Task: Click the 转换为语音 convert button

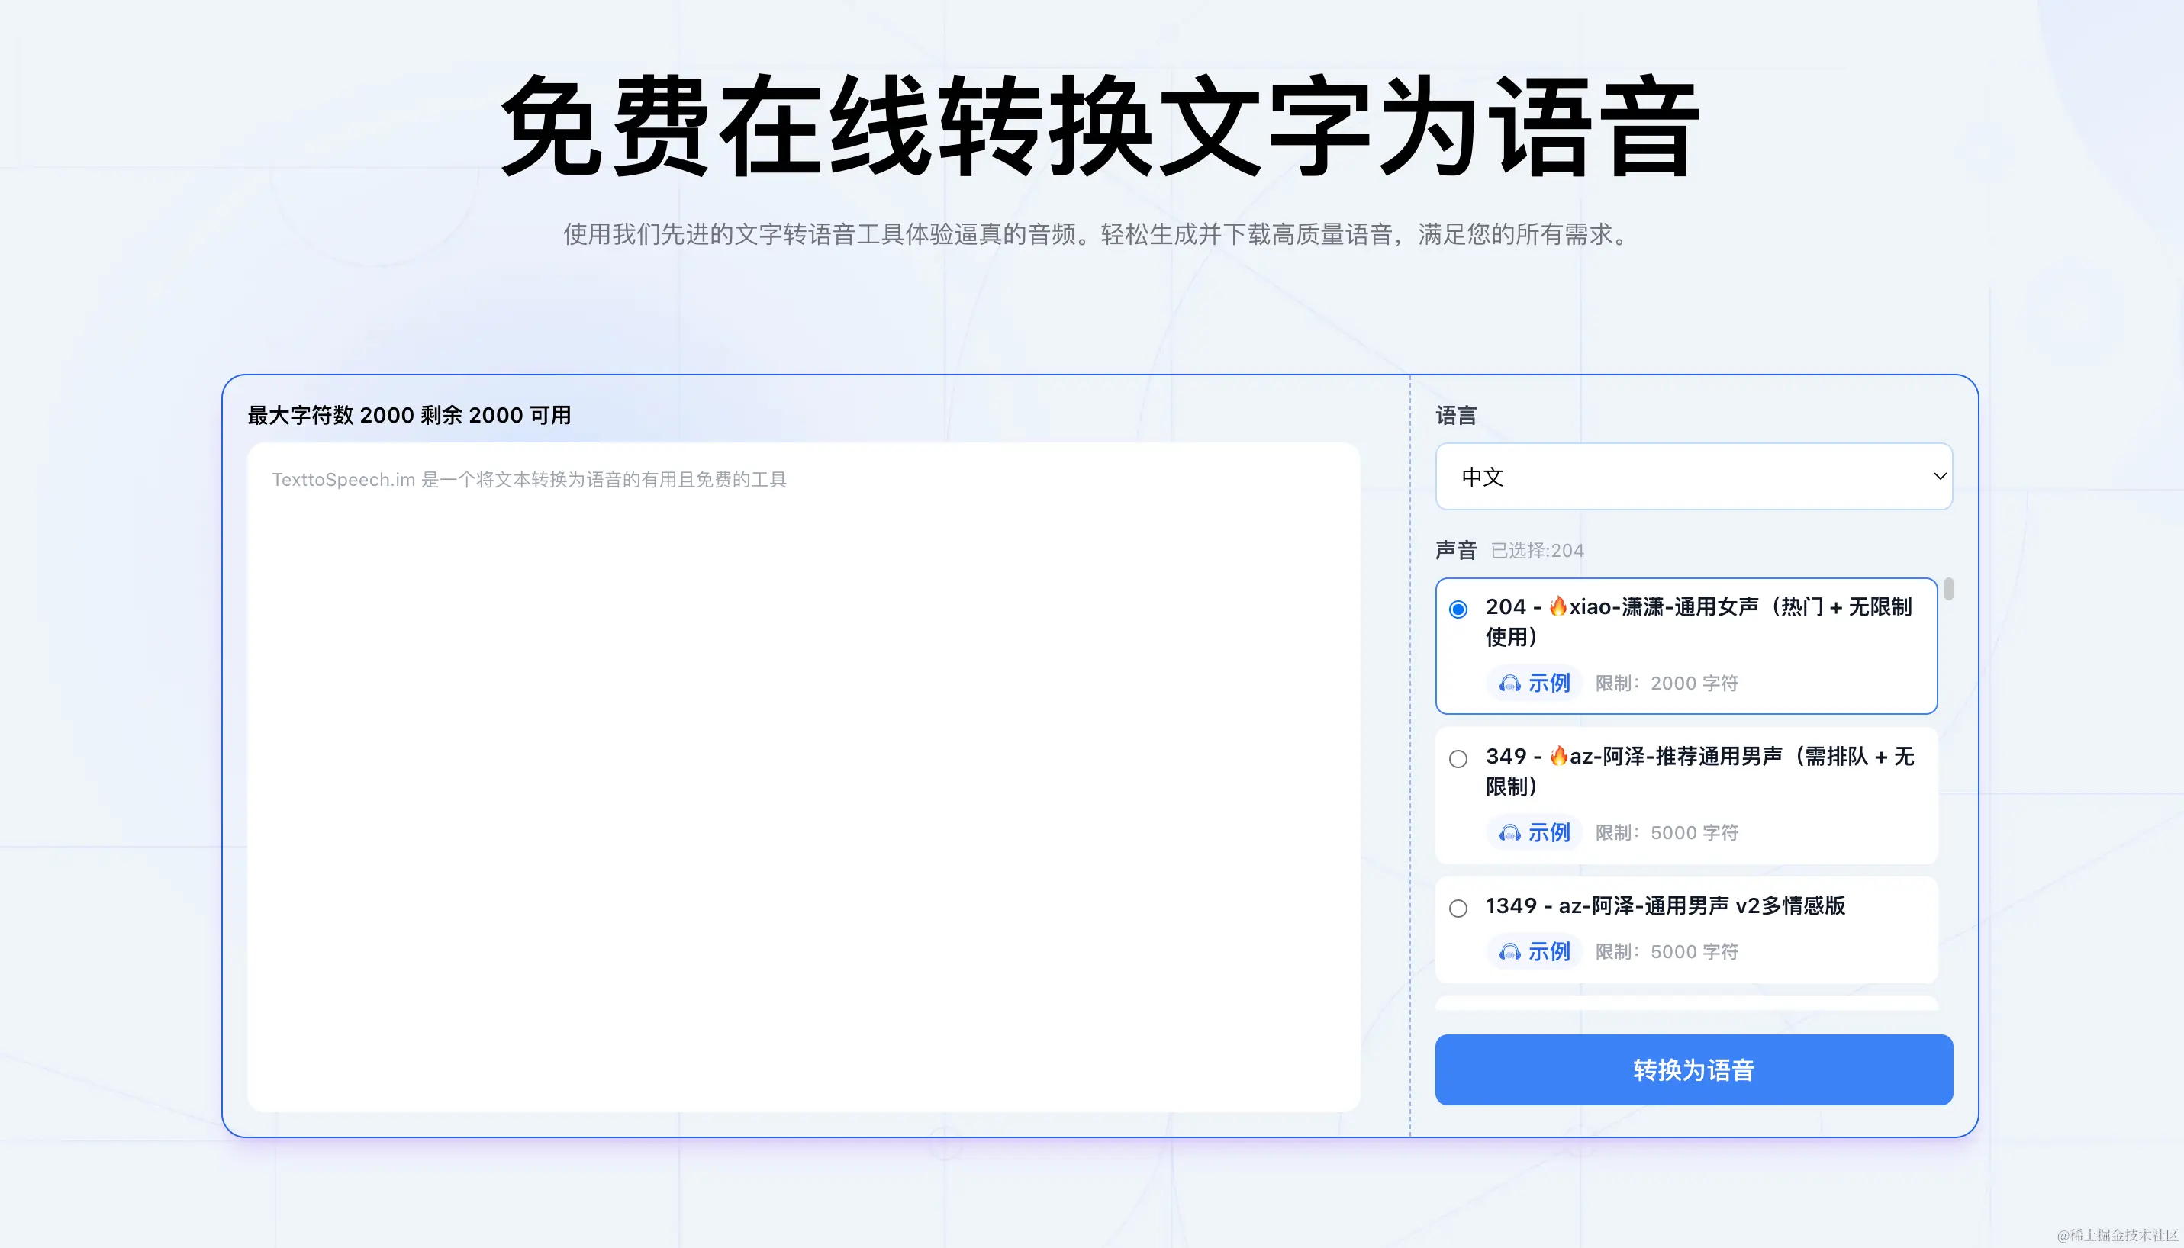Action: [1693, 1069]
